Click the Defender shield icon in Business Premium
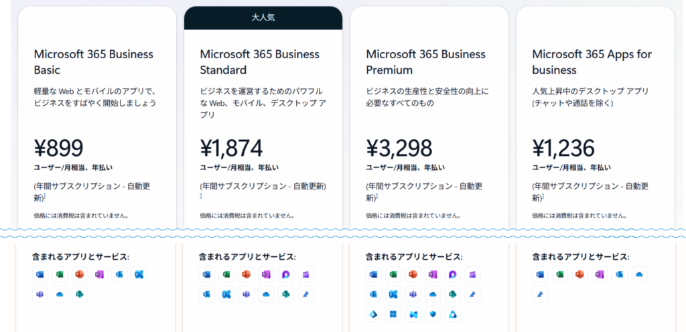This screenshot has width=686, height=332. (x=433, y=315)
